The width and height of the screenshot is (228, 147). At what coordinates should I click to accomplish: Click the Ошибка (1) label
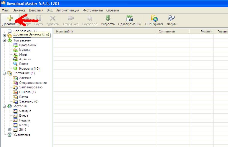click(x=28, y=92)
